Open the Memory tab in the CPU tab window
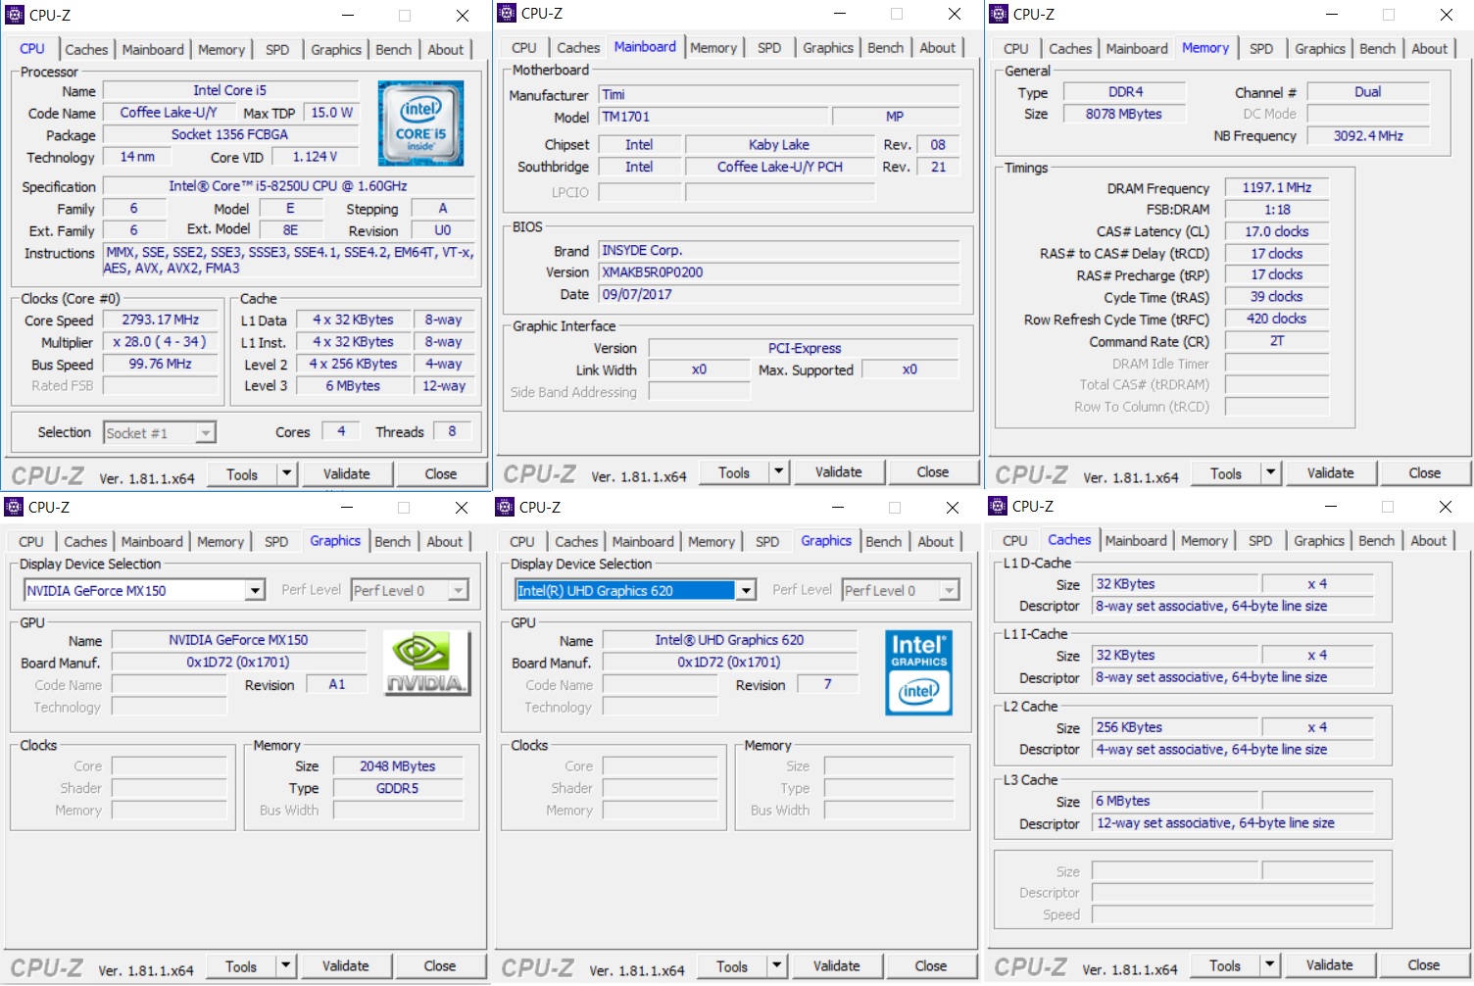Screen dimensions: 1474x986 tap(221, 50)
